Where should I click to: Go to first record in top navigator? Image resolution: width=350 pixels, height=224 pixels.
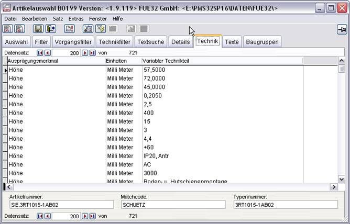coord(40,53)
